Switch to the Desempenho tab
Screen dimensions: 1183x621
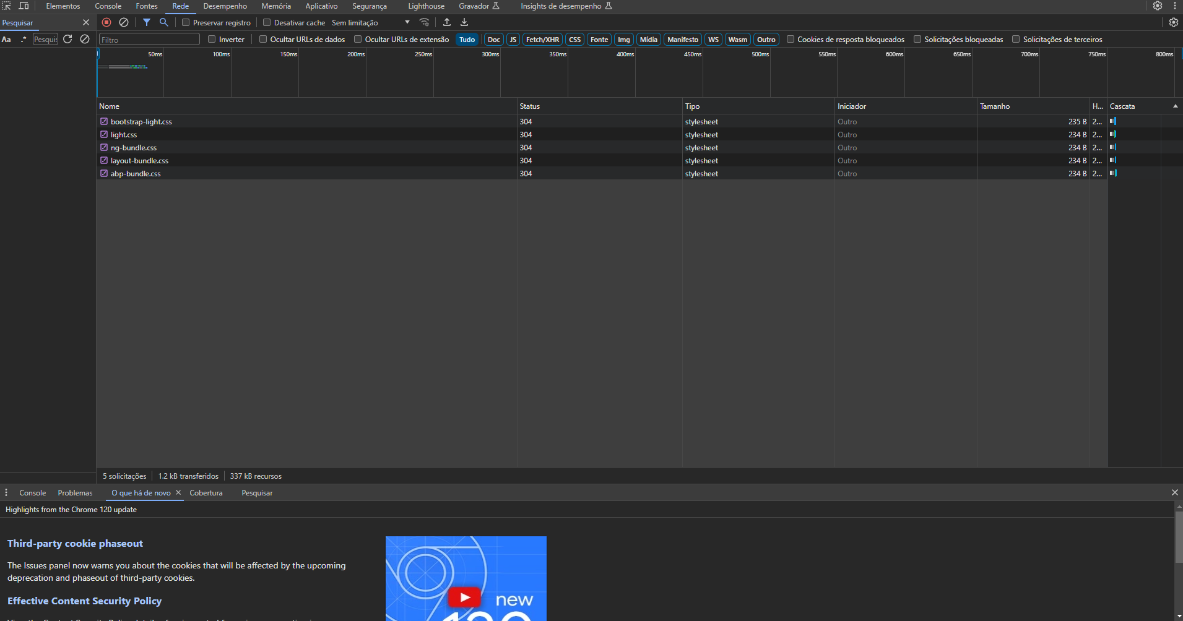click(x=225, y=6)
